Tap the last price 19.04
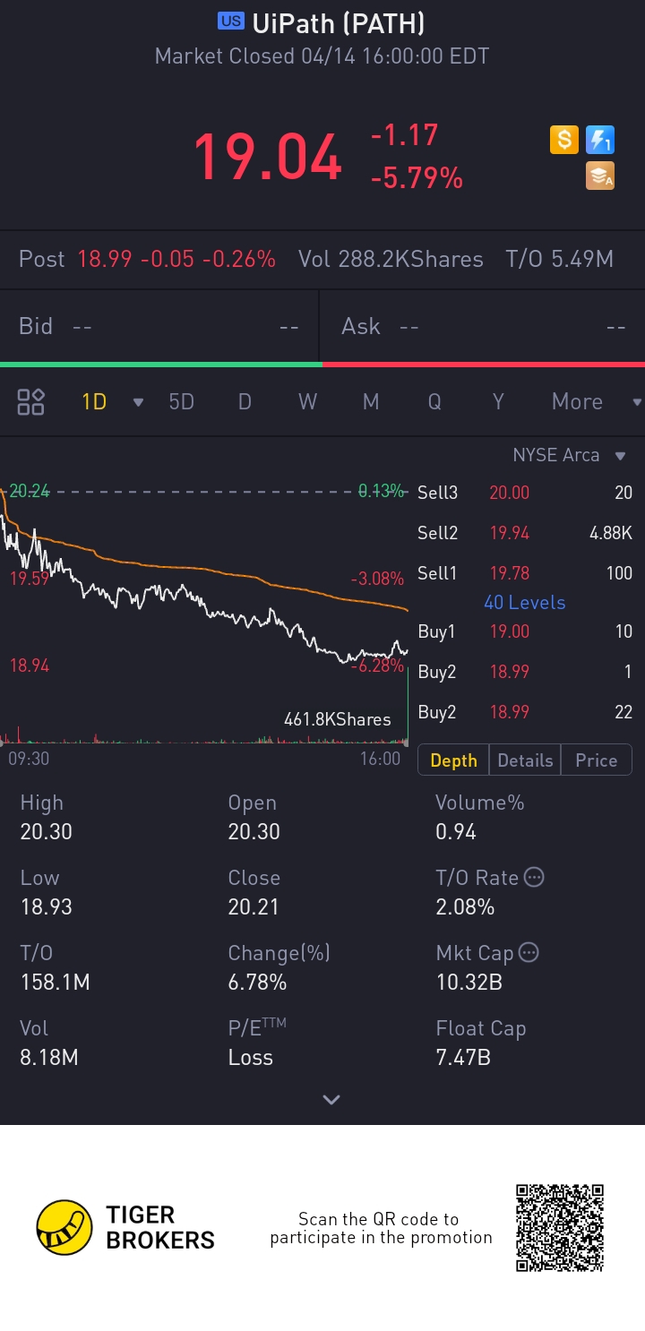Screen dimensions: 645x1331 [268, 157]
